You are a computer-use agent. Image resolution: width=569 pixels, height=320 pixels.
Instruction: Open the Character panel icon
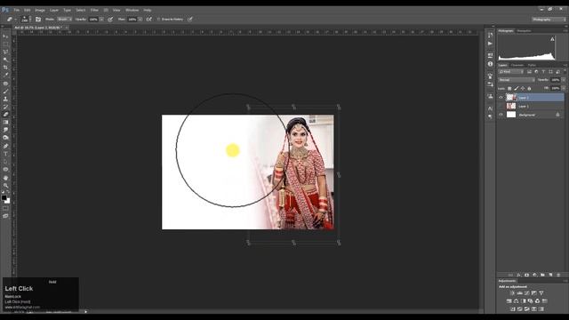(x=490, y=108)
